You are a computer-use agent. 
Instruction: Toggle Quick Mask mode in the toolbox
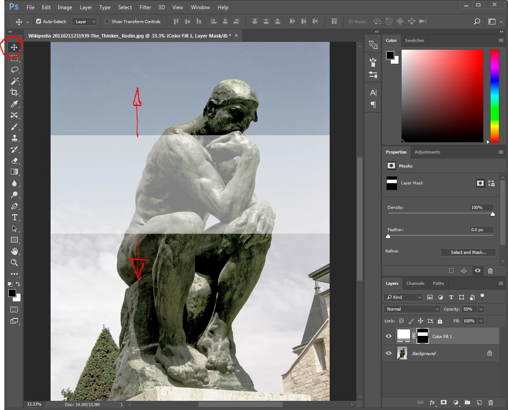[14, 310]
